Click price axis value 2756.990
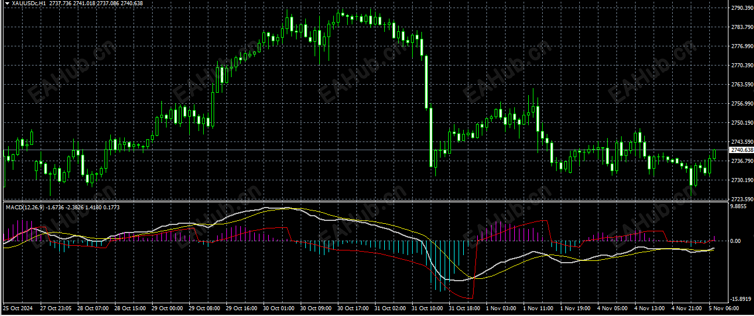This screenshot has height=316, width=754. 742,104
